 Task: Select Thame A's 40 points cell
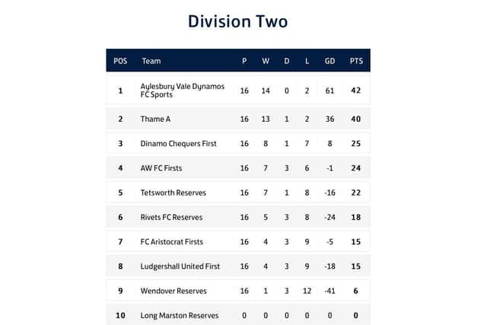coord(356,119)
